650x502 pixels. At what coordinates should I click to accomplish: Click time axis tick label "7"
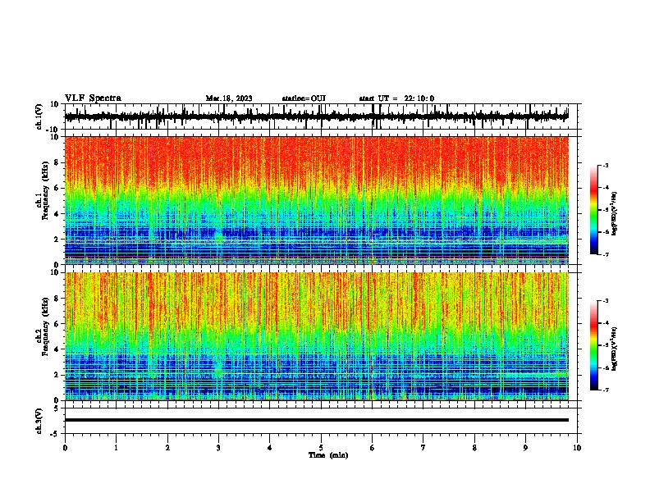423,448
